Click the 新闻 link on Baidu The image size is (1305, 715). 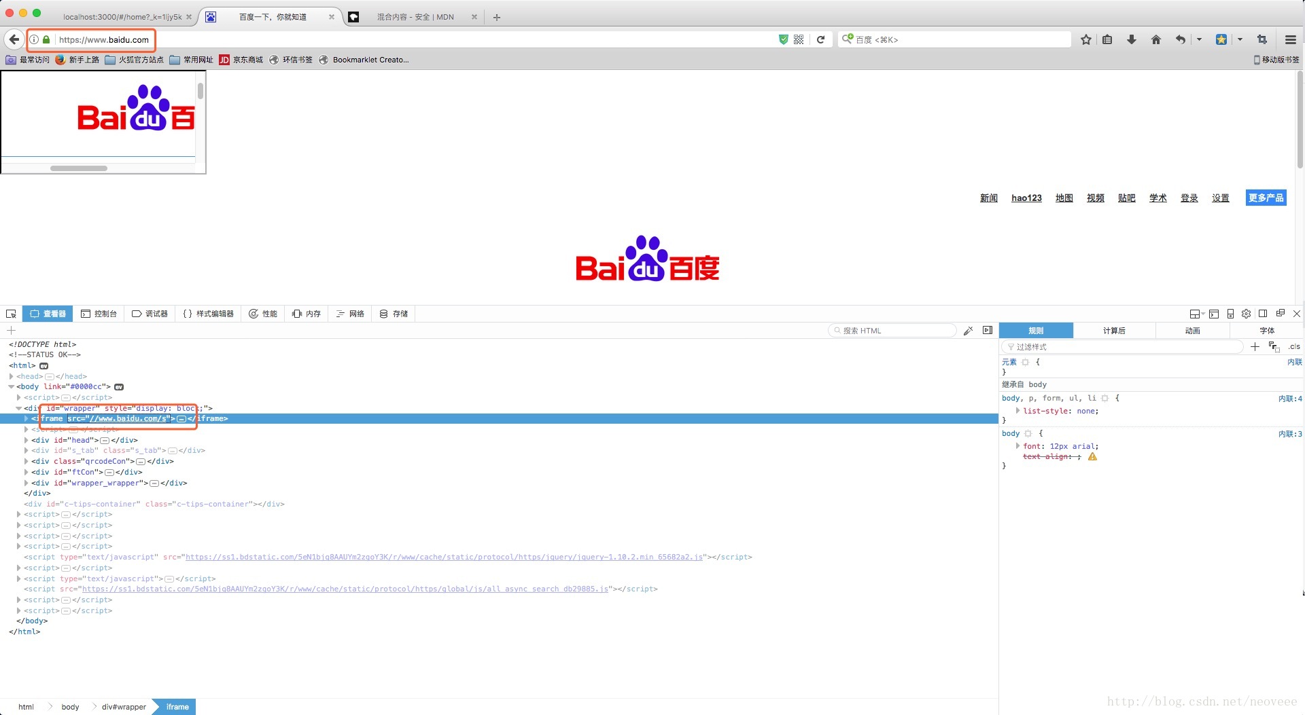[989, 198]
